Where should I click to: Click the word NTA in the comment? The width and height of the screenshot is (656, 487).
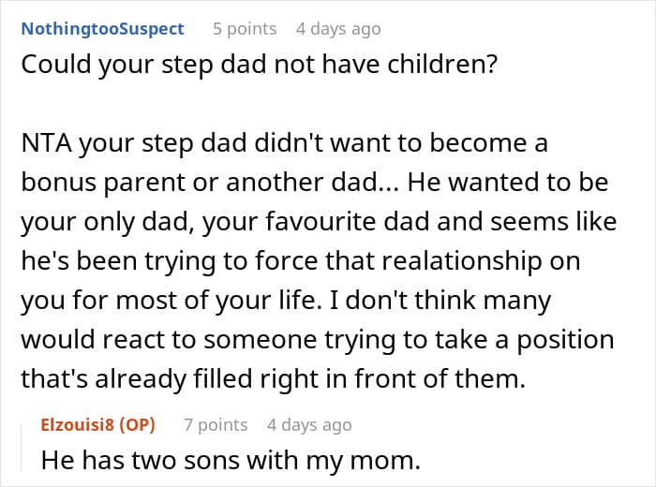[x=44, y=145]
